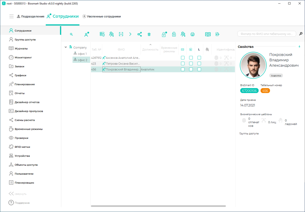Click the open book toolbar icon
The image size is (305, 212).
(208, 34)
